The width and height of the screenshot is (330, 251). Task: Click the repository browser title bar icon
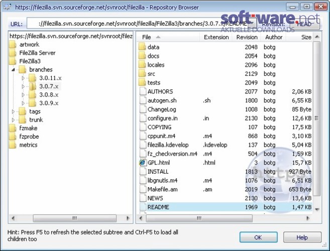[x=8, y=7]
